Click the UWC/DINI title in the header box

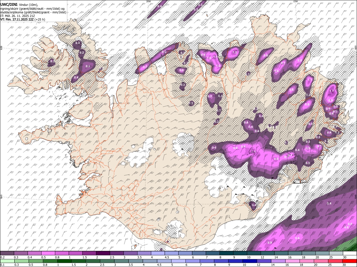(x=9, y=4)
